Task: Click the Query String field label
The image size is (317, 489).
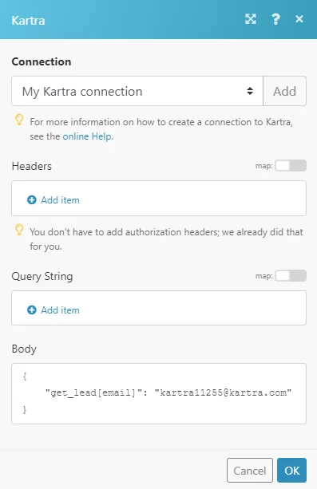Action: click(x=42, y=276)
